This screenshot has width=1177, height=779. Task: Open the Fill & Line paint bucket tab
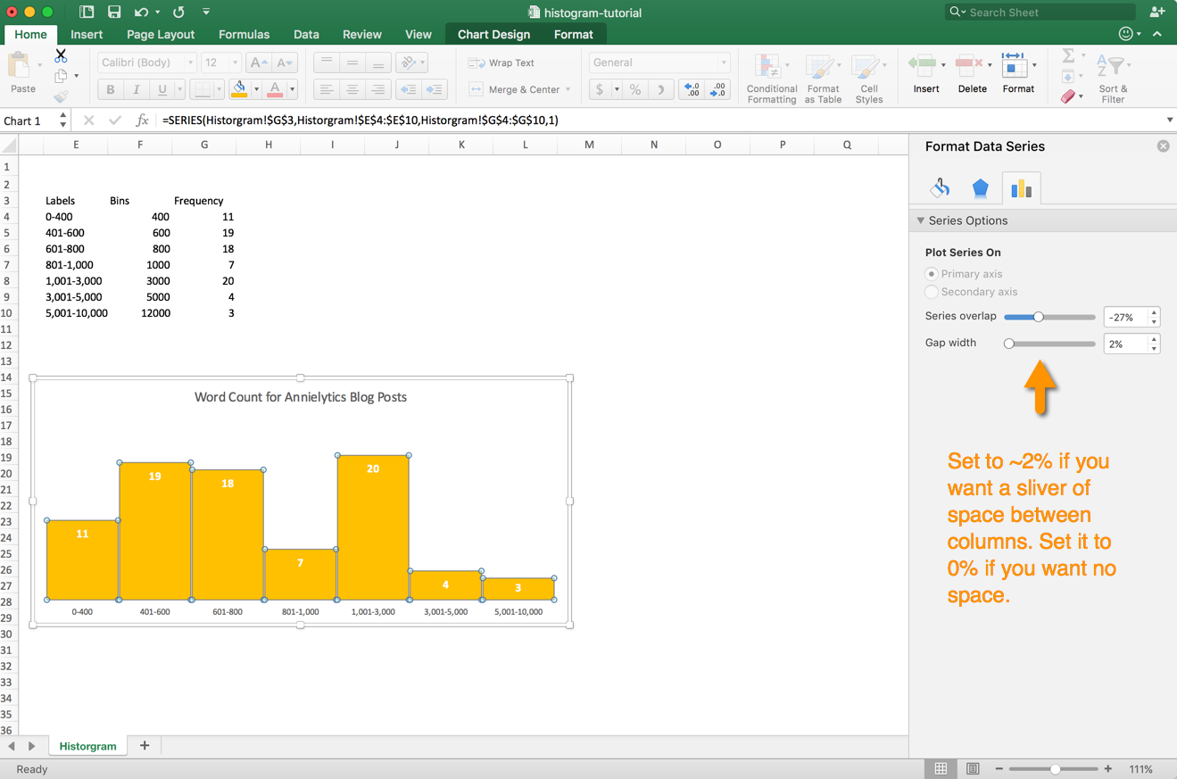pos(940,188)
